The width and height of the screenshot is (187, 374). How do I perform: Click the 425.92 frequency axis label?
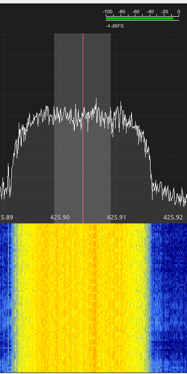(173, 218)
